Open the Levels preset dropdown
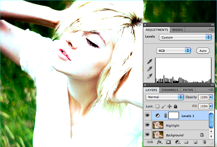 (x=185, y=37)
